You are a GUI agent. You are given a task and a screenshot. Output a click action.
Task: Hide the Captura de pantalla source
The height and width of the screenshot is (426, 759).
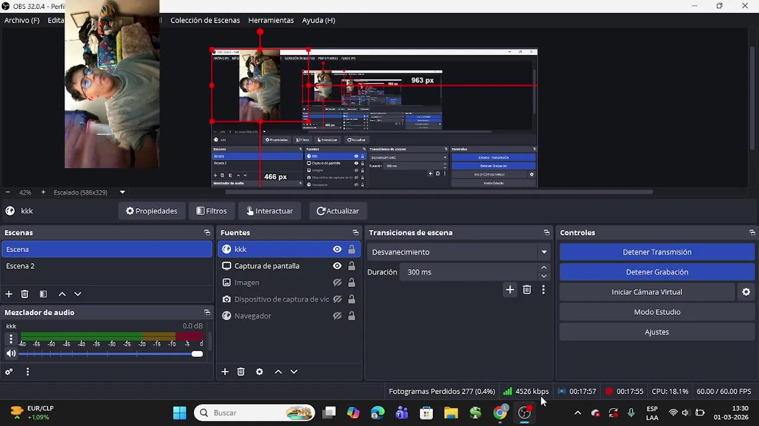click(337, 266)
